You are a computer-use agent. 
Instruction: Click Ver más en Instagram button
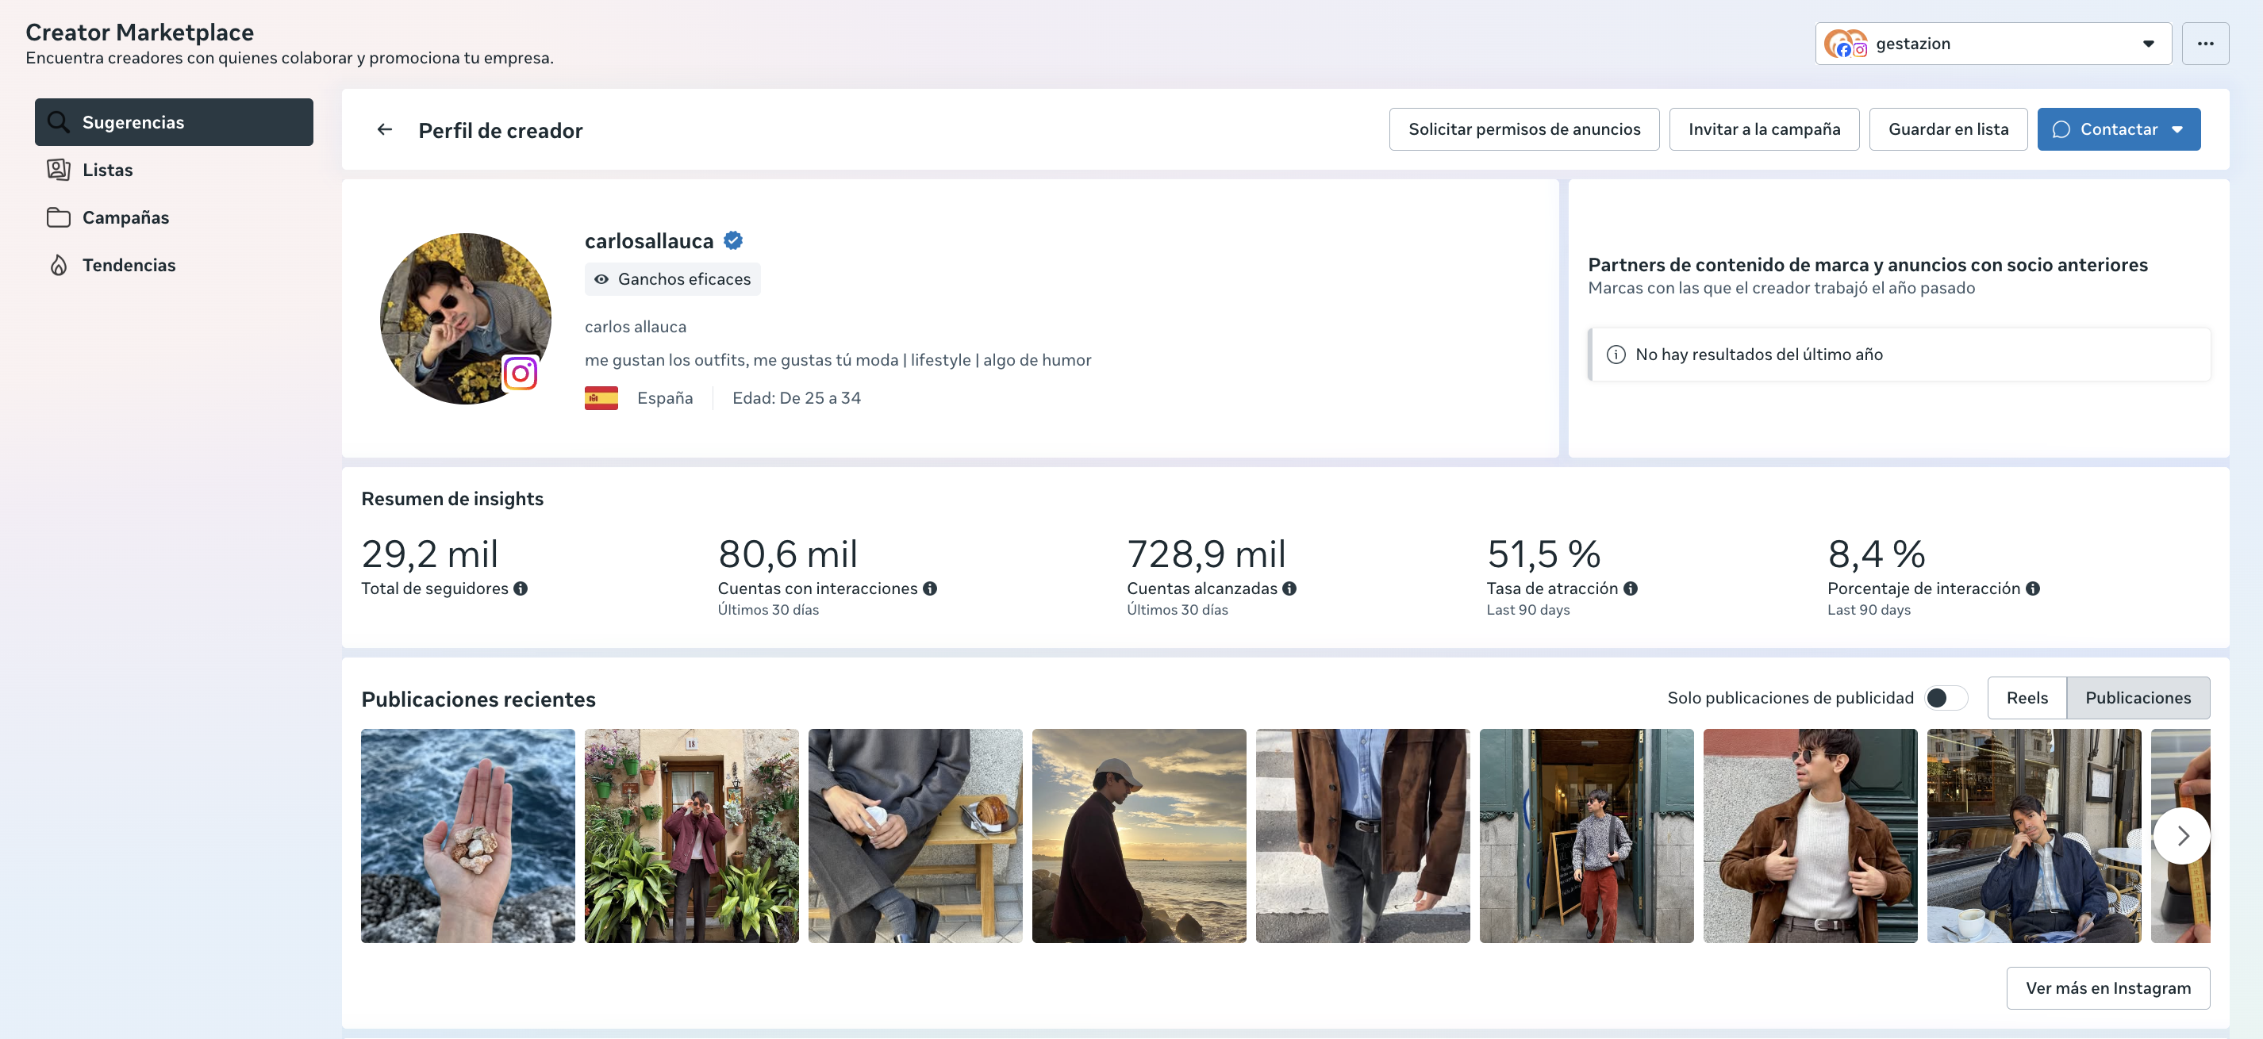tap(2107, 988)
